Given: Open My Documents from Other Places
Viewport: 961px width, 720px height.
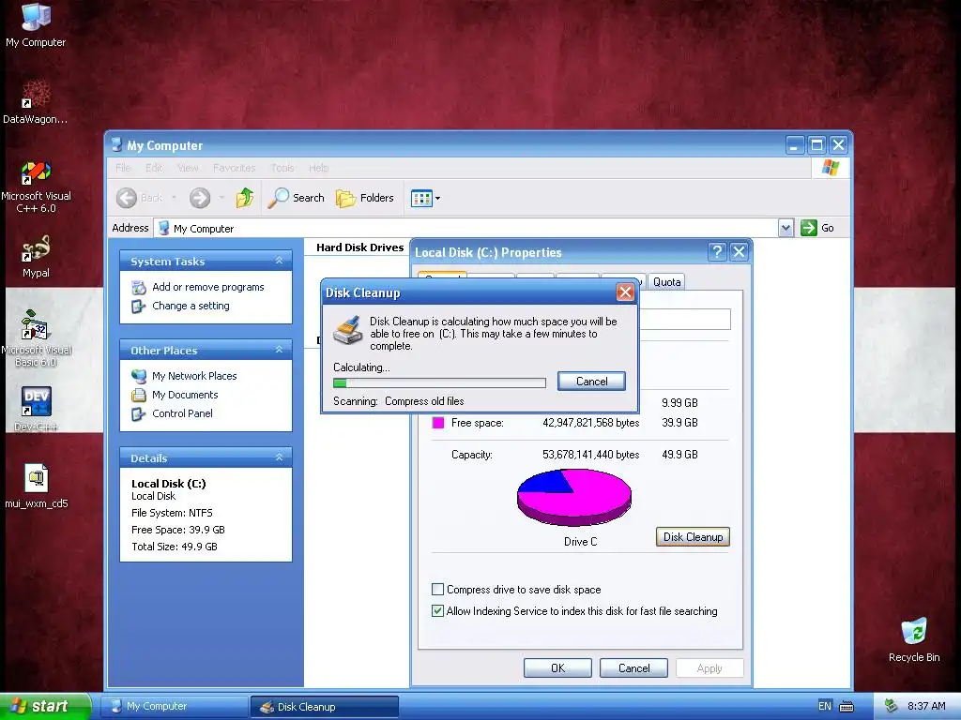Looking at the screenshot, I should (x=185, y=395).
